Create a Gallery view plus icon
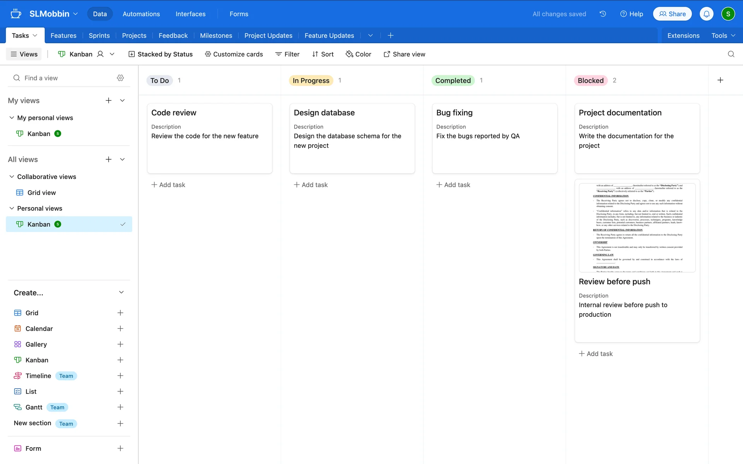The width and height of the screenshot is (743, 464). point(120,344)
